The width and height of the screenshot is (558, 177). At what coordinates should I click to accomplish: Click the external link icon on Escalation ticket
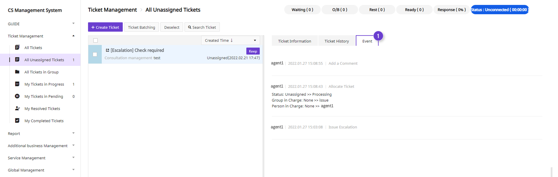pyautogui.click(x=107, y=50)
